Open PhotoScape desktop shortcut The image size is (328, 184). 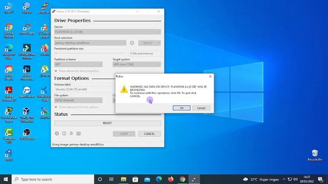click(x=27, y=29)
